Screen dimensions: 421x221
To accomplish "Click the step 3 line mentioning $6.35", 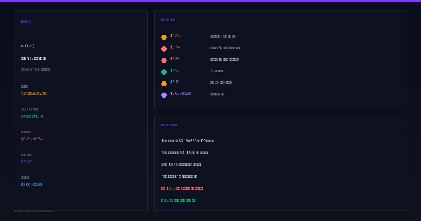I will [181, 165].
